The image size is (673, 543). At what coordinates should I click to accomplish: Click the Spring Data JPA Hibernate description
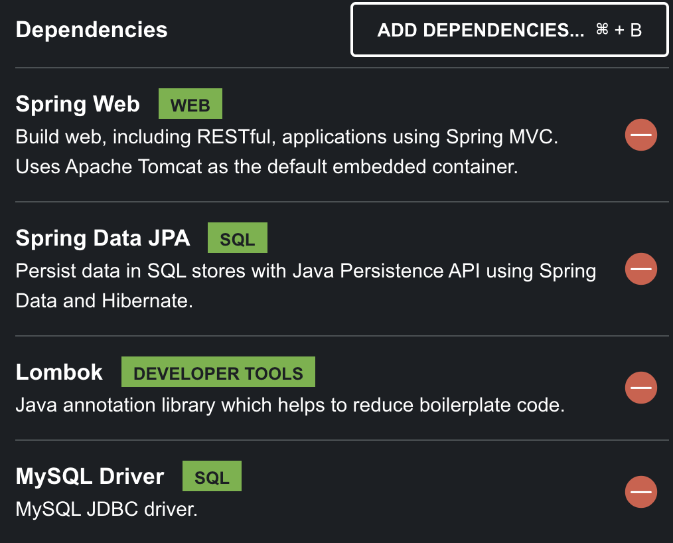coord(305,285)
